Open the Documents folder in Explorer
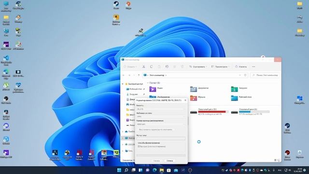Image resolution: width=309 pixels, height=174 pixels. click(199, 89)
